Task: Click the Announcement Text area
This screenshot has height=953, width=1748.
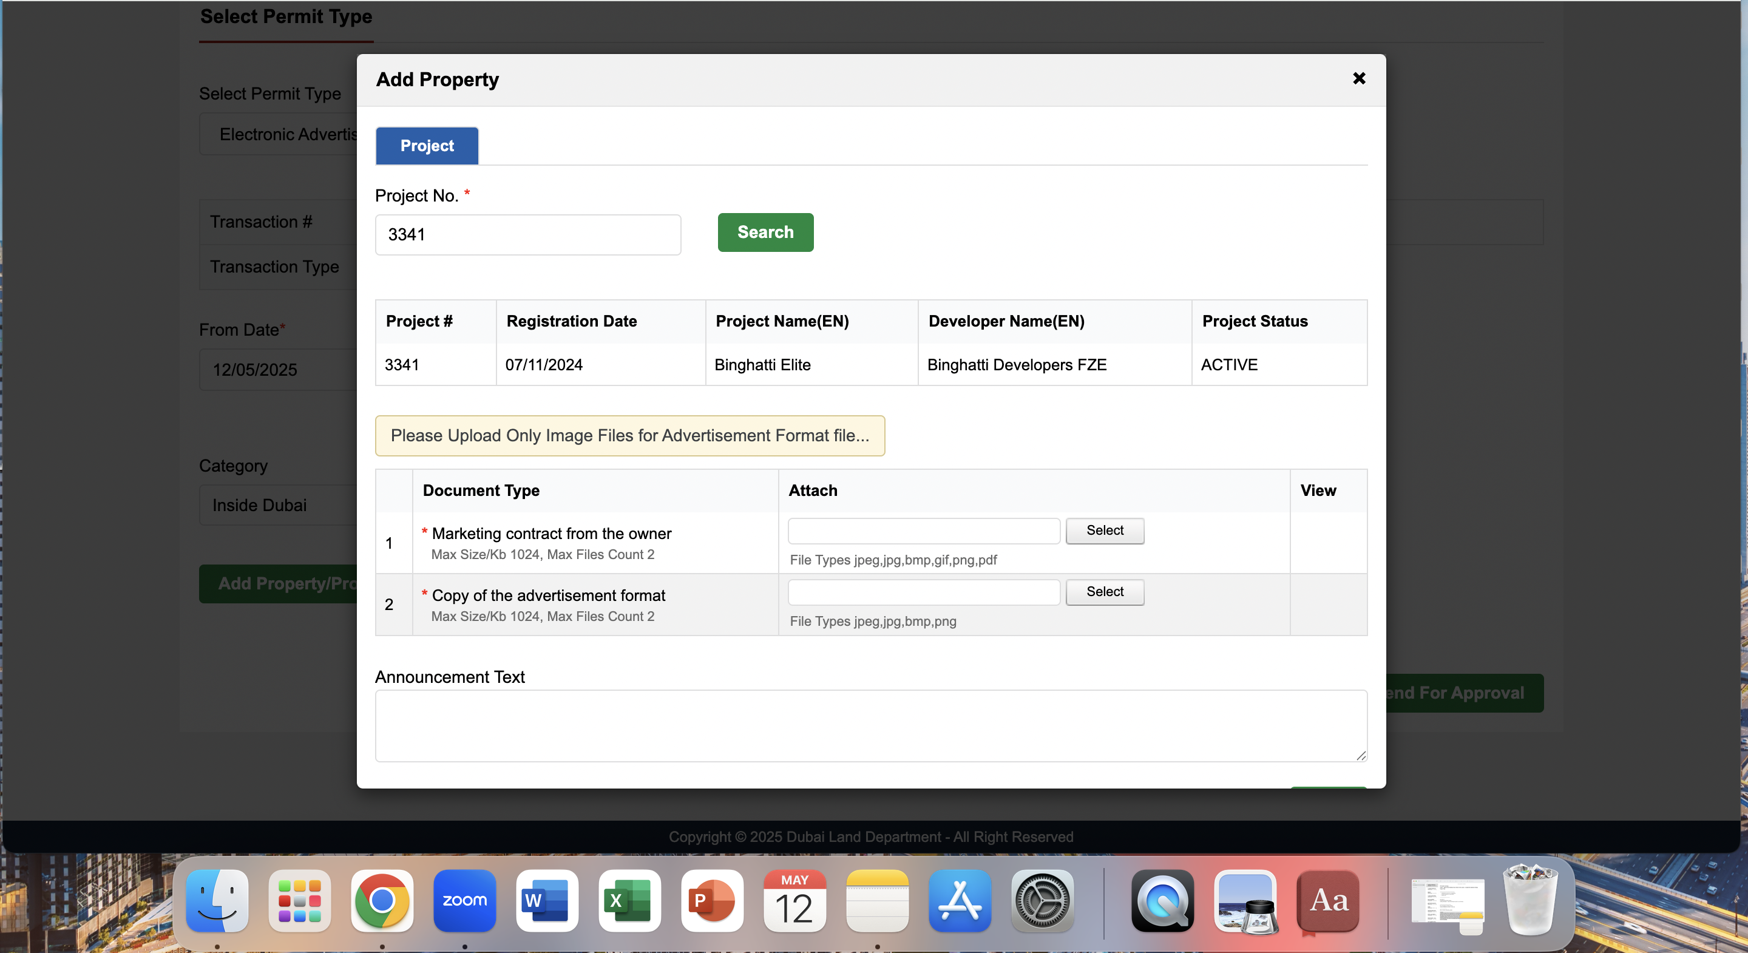Action: pyautogui.click(x=870, y=725)
